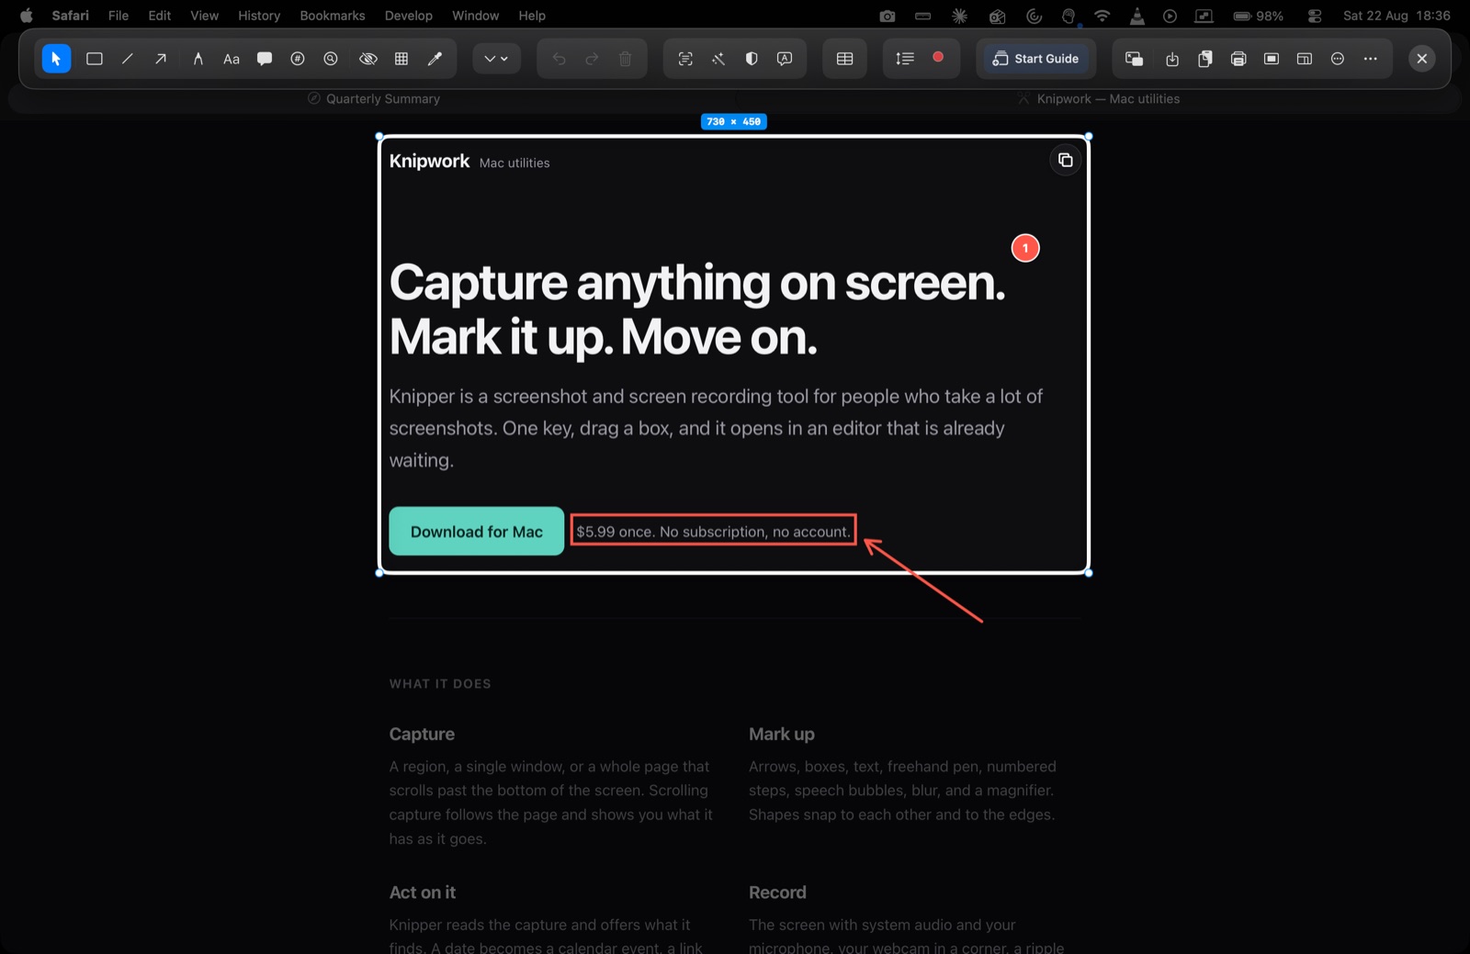This screenshot has height=954, width=1470.
Task: Click the circled ellipsis options icon
Action: pos(1338,59)
